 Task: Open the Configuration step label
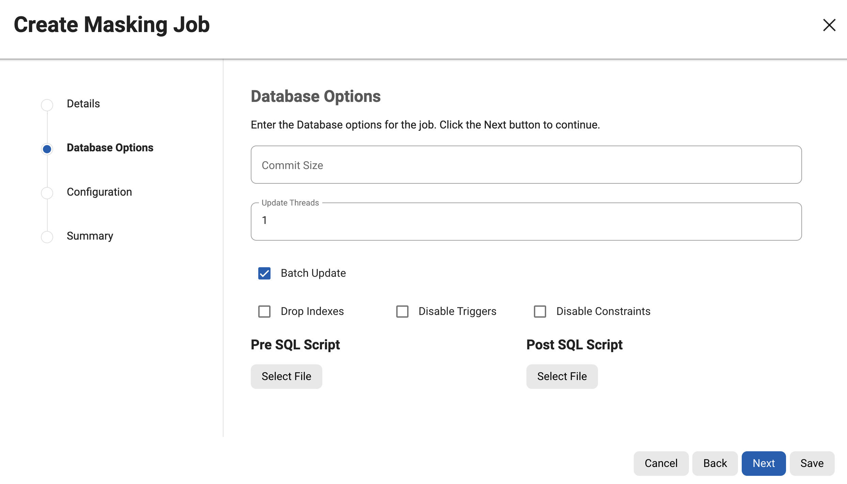(99, 192)
